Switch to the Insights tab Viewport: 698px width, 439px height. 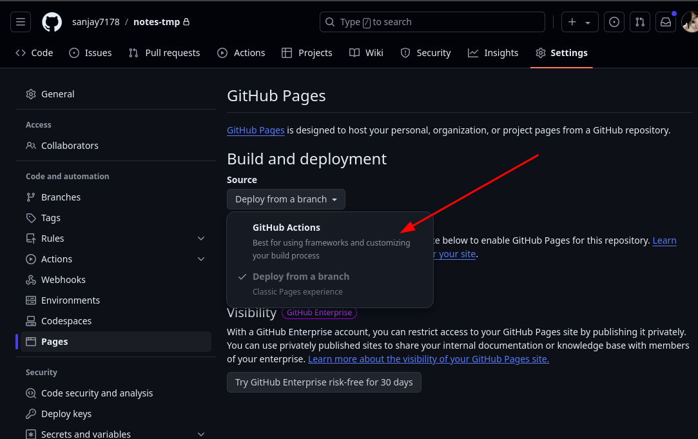pos(493,53)
